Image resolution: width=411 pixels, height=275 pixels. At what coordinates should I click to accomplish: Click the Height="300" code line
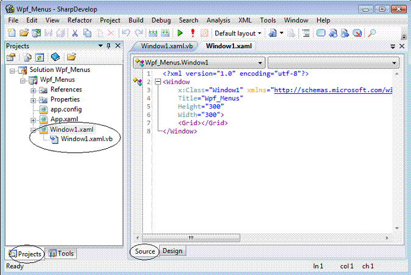[x=201, y=107]
